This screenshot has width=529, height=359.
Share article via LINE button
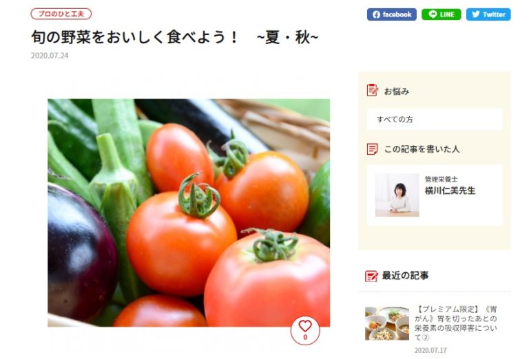[442, 14]
